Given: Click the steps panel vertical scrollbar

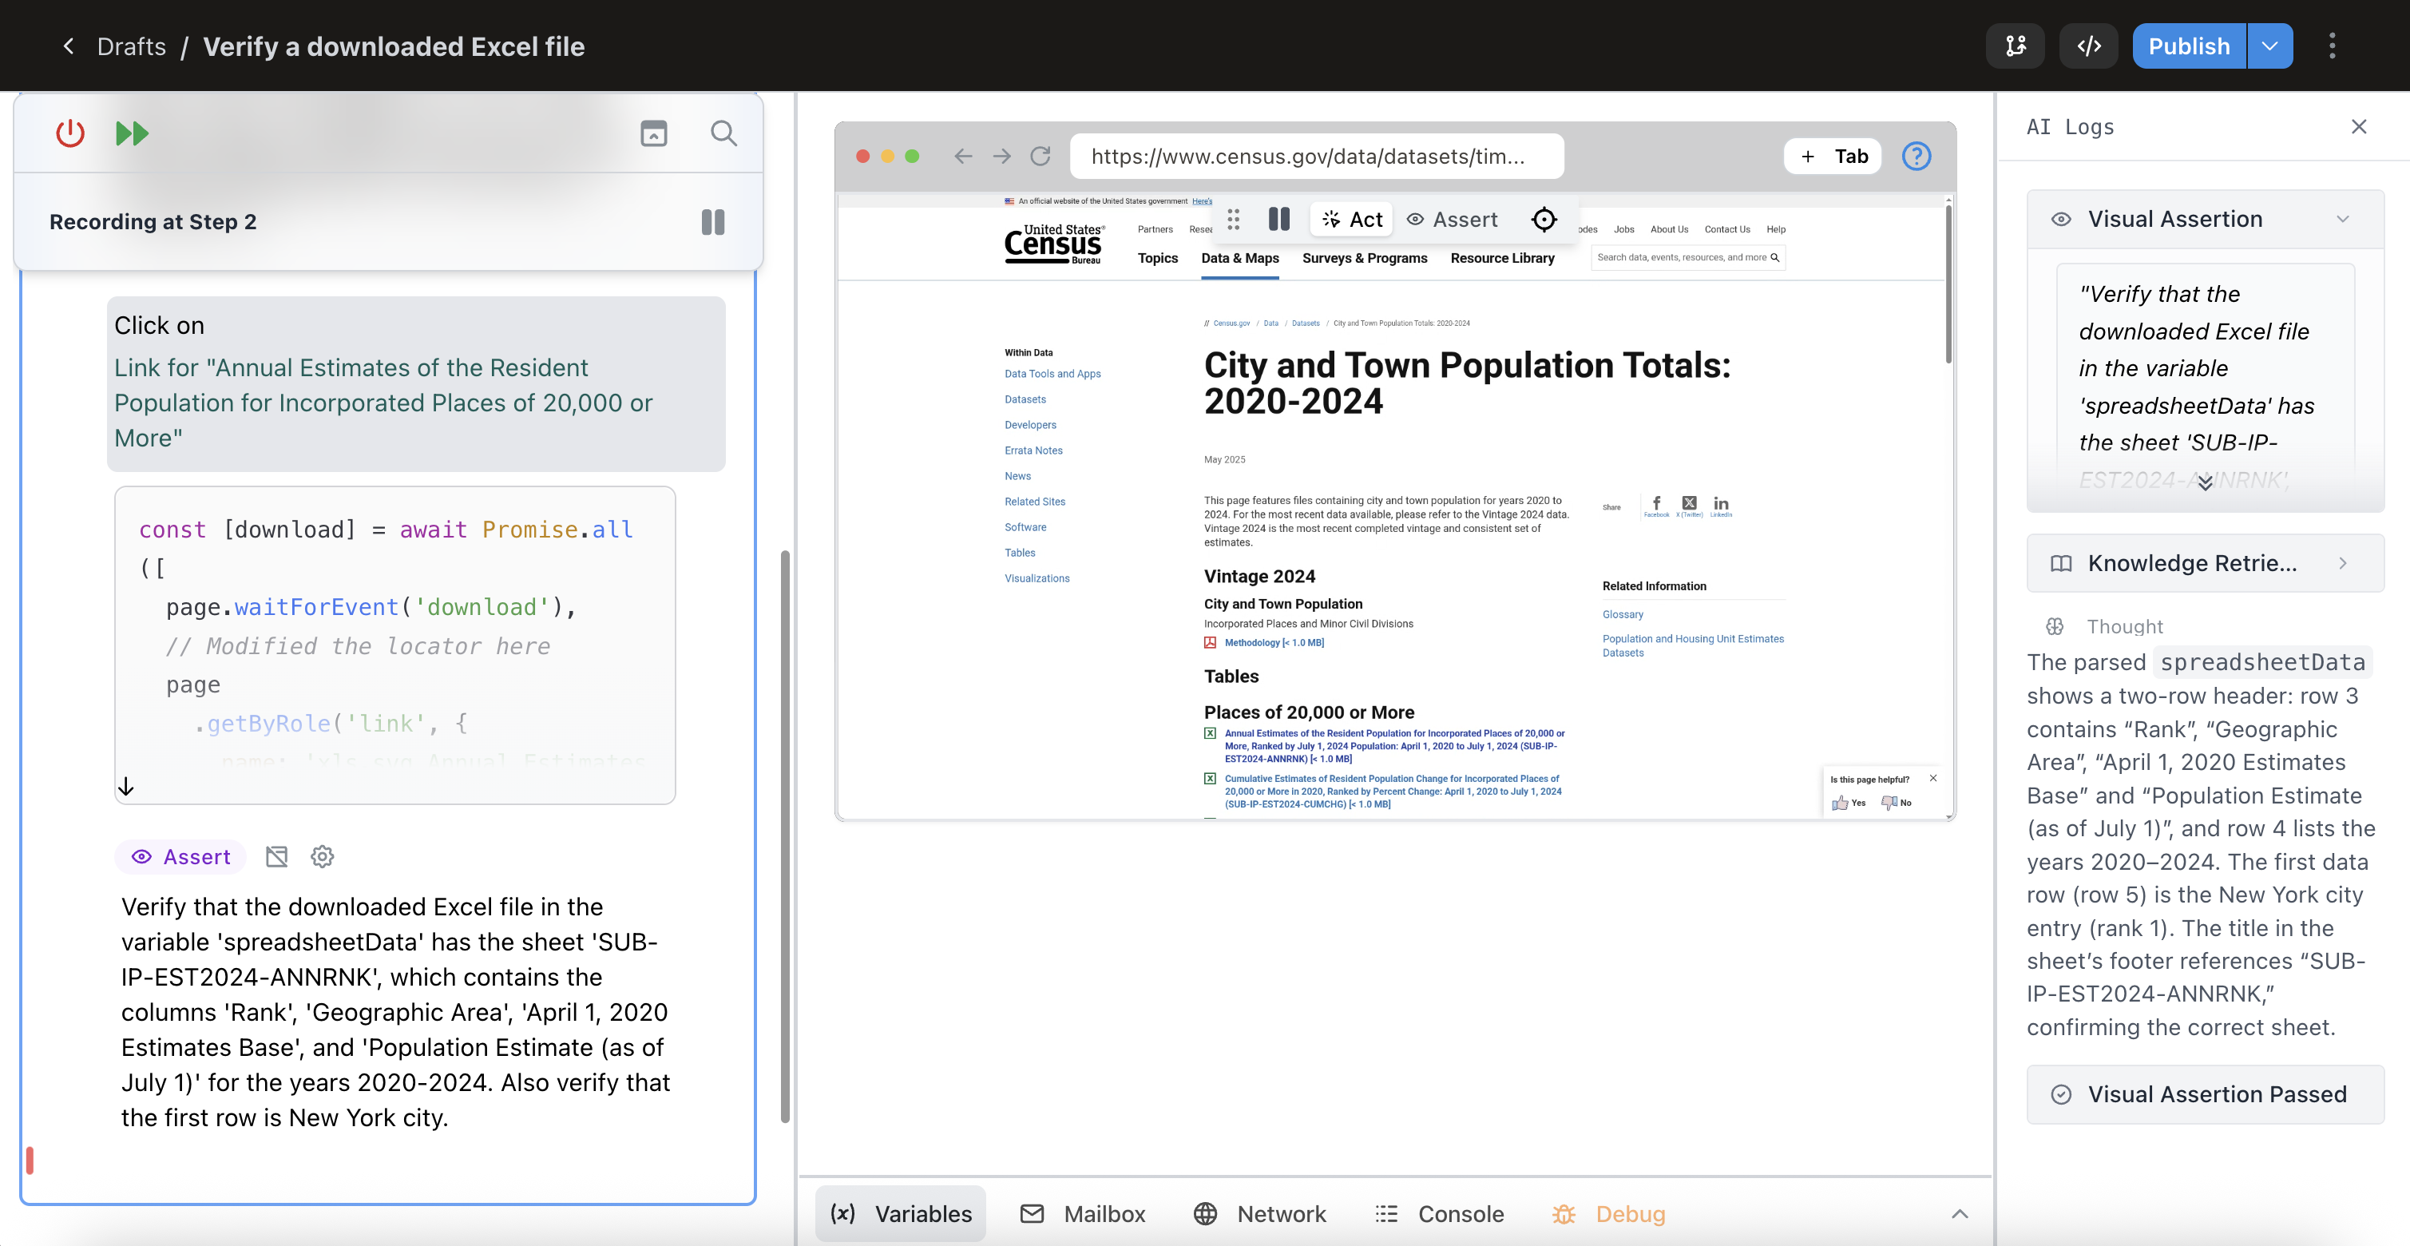Looking at the screenshot, I should 785,836.
